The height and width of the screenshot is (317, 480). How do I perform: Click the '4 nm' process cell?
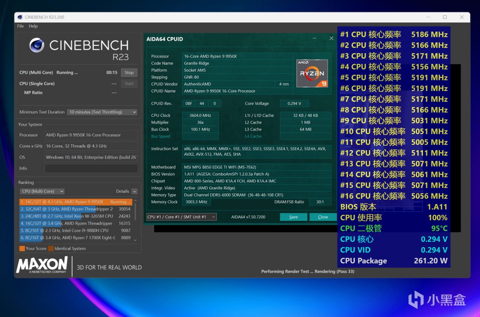[284, 84]
